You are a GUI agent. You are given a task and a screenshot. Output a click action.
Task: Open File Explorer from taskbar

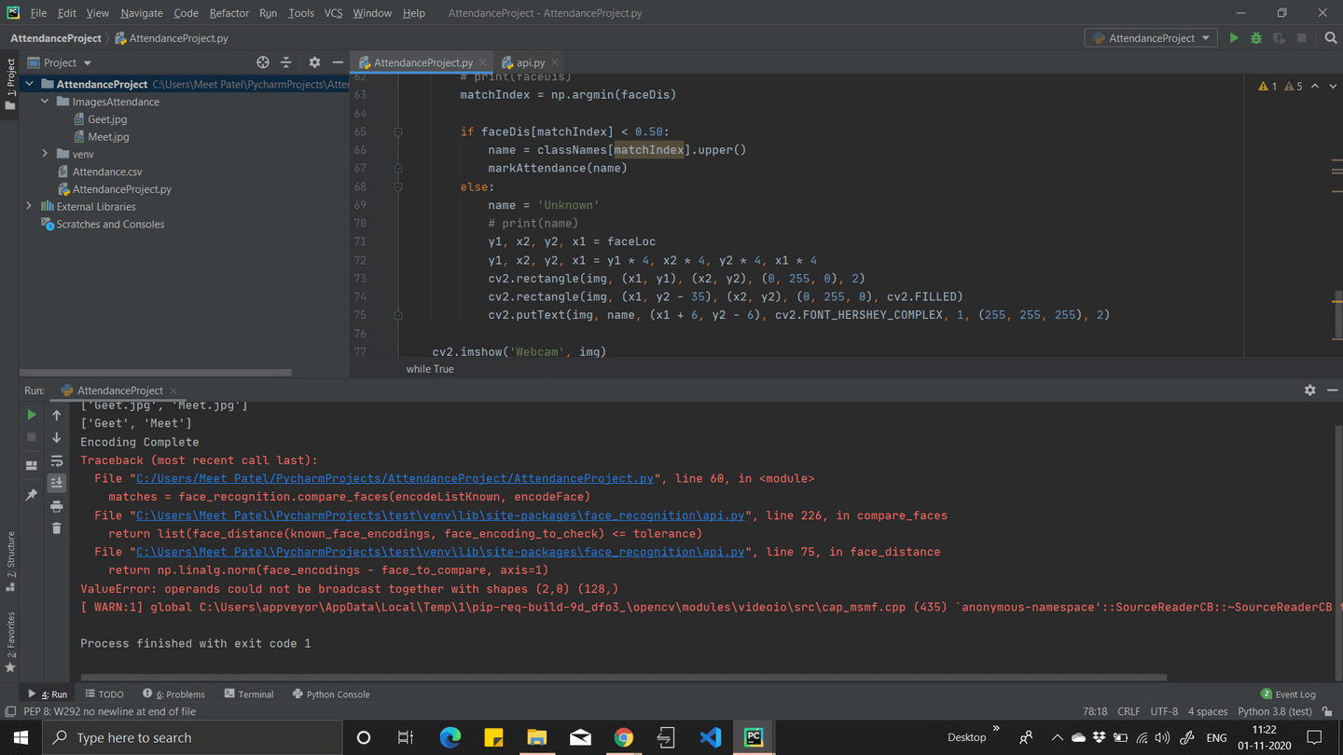point(537,737)
